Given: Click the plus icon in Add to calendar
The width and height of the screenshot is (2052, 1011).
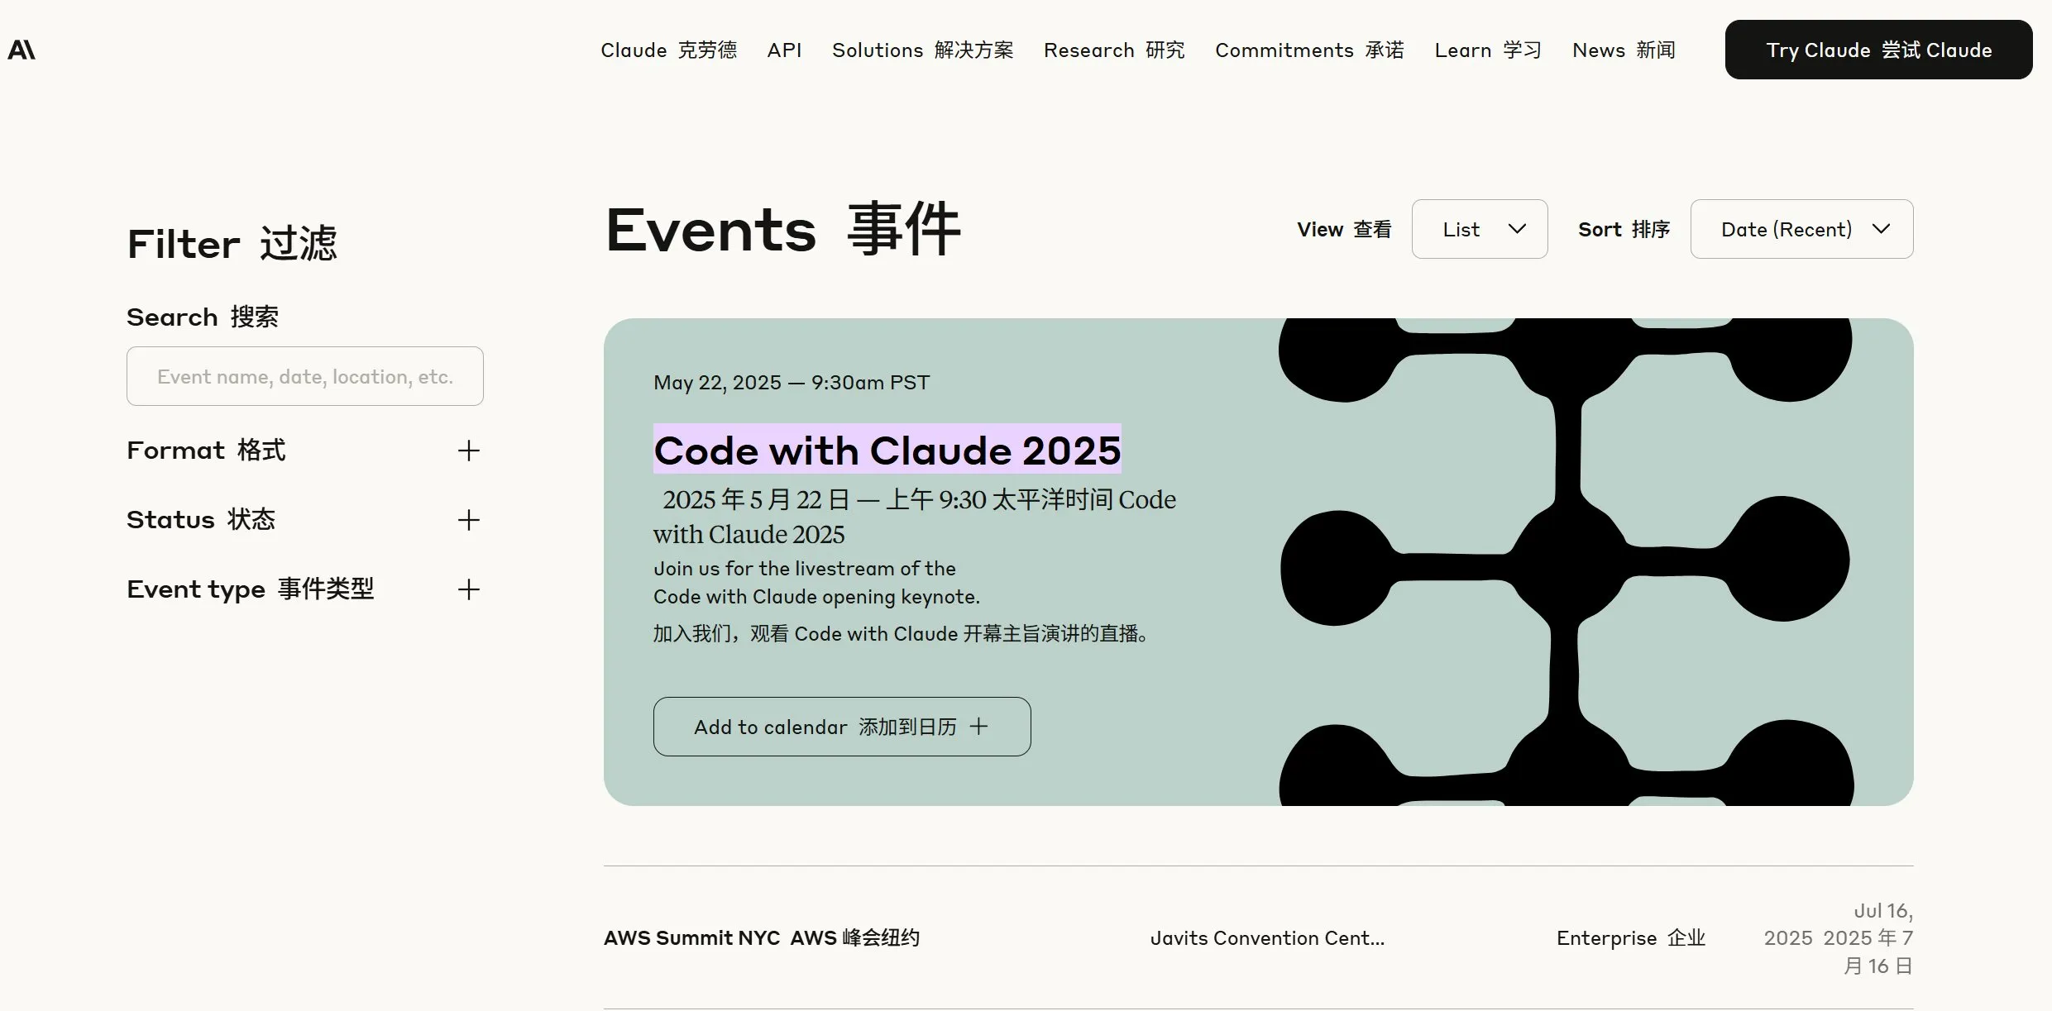Looking at the screenshot, I should click(x=979, y=727).
